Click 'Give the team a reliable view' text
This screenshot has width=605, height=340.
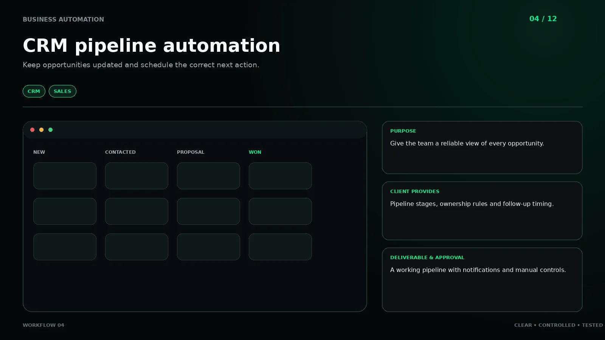pyautogui.click(x=467, y=143)
